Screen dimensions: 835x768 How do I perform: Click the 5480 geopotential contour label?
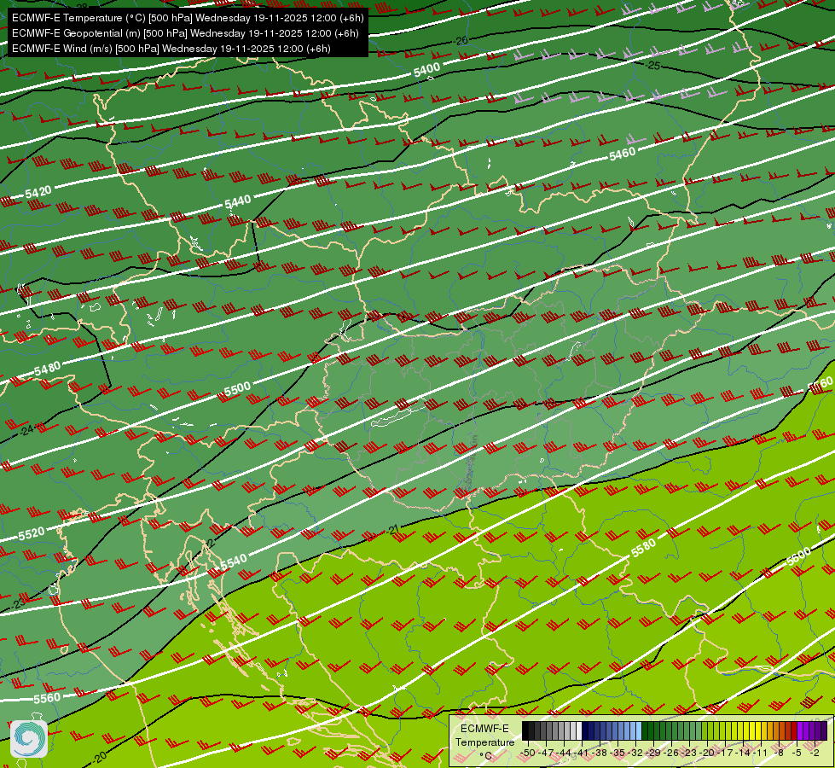47,369
